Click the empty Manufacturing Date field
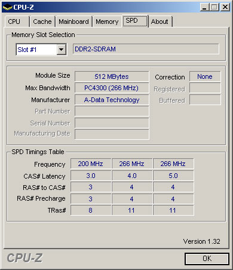Viewport: 233px width, 270px height. [x=112, y=134]
